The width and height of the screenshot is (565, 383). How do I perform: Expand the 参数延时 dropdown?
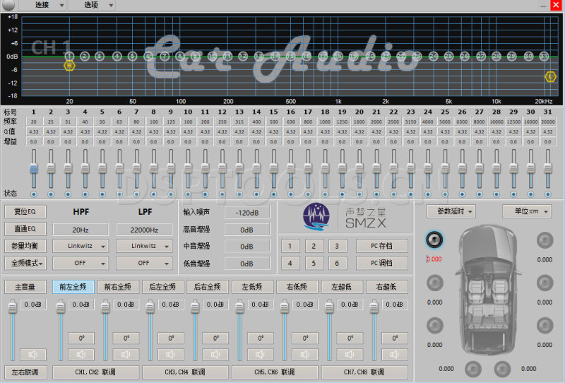(x=451, y=211)
